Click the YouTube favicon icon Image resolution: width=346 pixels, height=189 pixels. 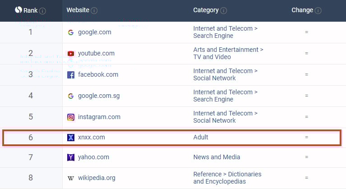click(x=70, y=54)
